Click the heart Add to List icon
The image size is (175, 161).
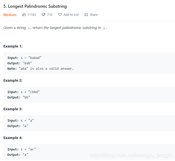pyautogui.click(x=60, y=15)
